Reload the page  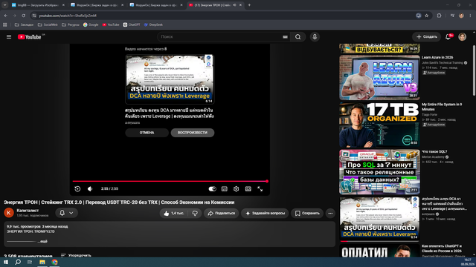pyautogui.click(x=23, y=16)
